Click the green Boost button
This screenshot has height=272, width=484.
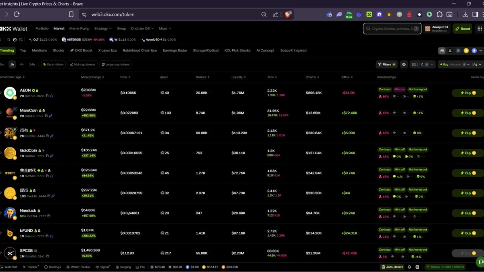coord(462,29)
